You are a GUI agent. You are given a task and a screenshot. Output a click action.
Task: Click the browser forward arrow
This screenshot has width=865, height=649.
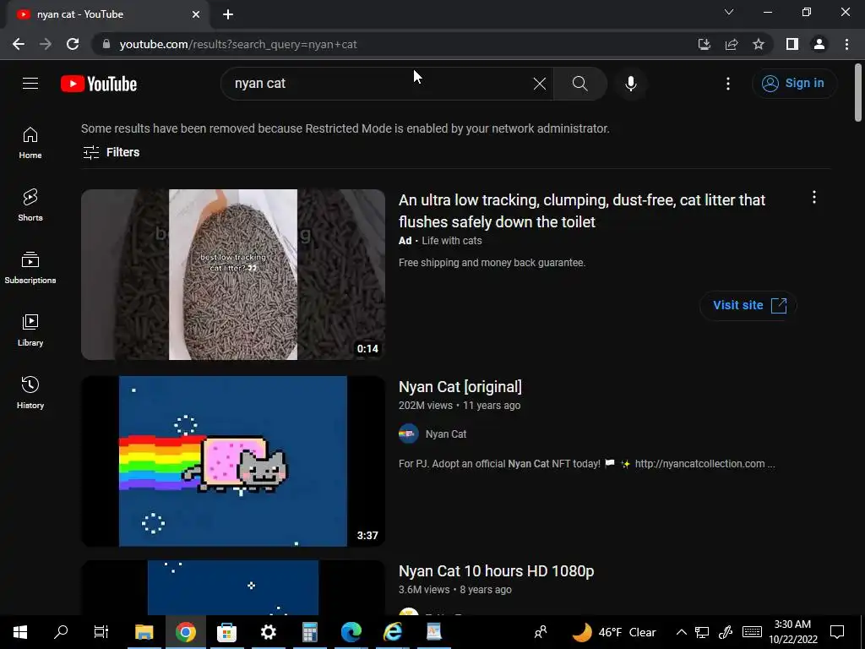click(x=46, y=44)
